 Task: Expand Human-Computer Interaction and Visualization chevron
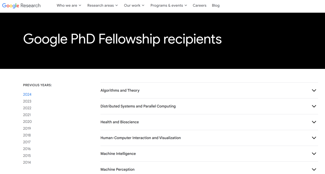pos(314,138)
